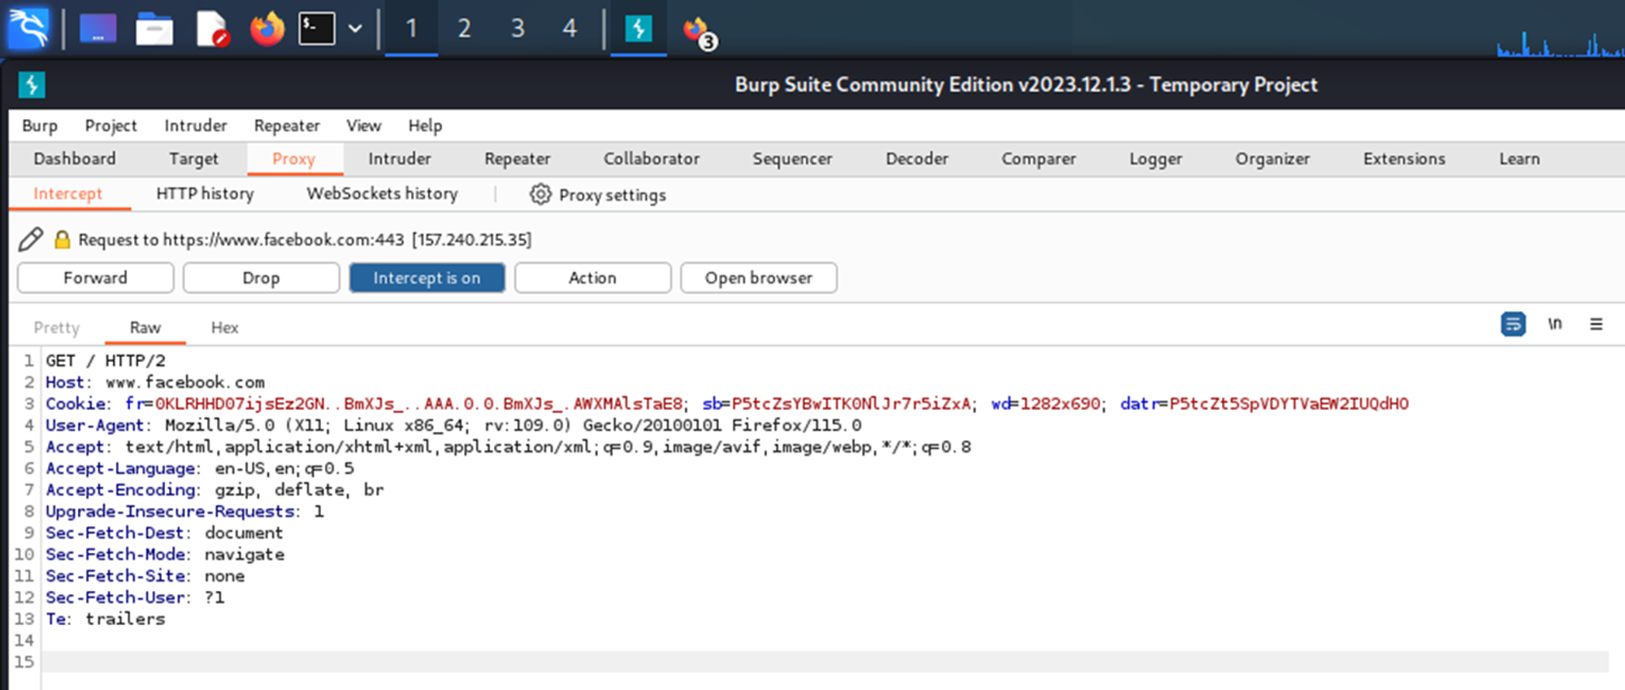This screenshot has height=690, width=1625.
Task: Forward the intercepted request
Action: (96, 278)
